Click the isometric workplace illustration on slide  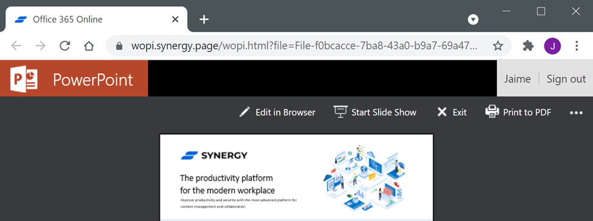pos(364,177)
